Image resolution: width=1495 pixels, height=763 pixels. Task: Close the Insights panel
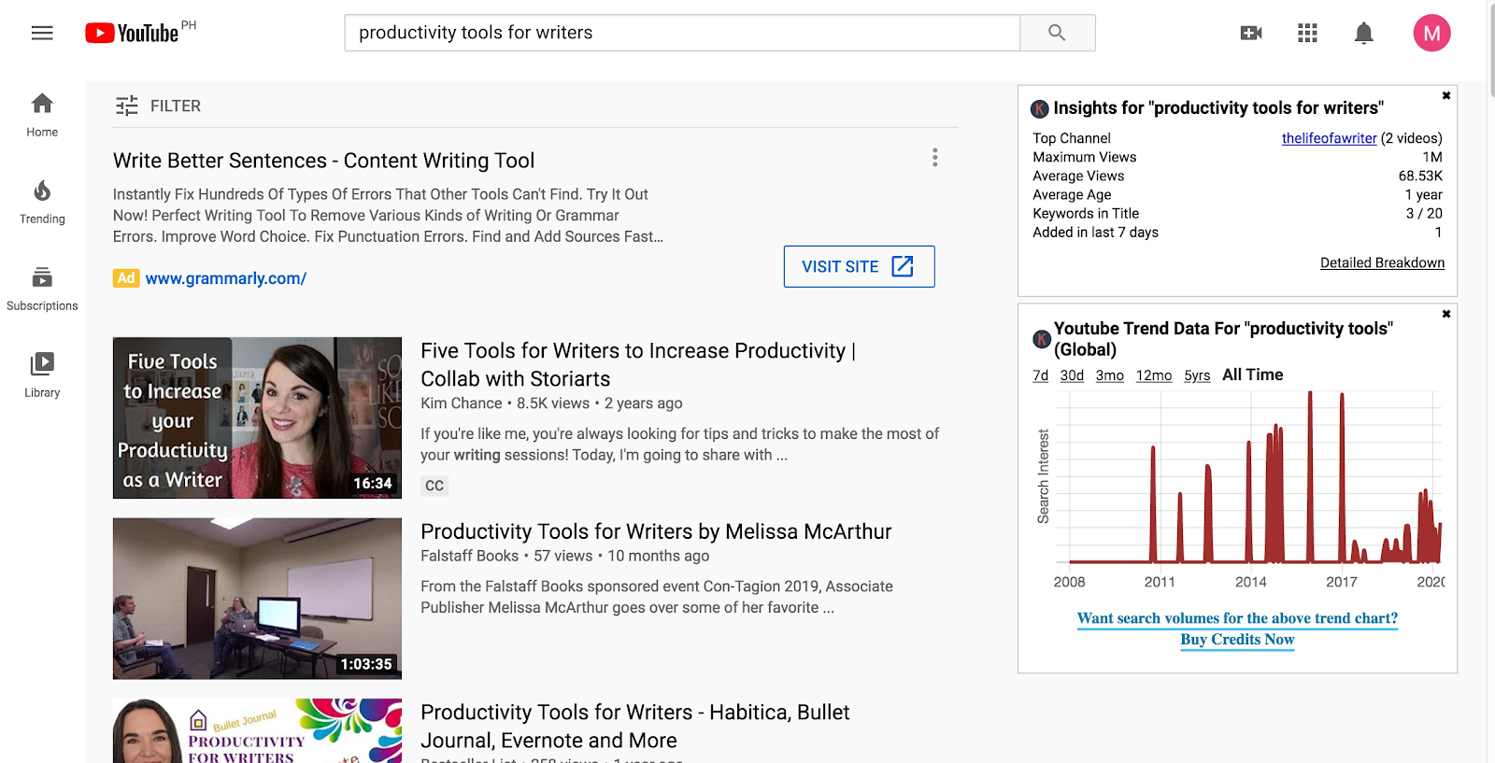tap(1446, 95)
